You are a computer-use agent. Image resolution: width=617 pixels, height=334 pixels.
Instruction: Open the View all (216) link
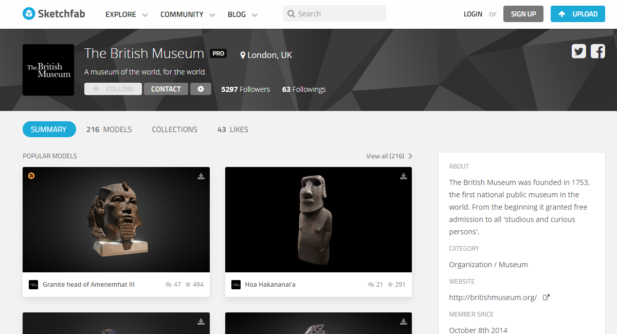(385, 156)
